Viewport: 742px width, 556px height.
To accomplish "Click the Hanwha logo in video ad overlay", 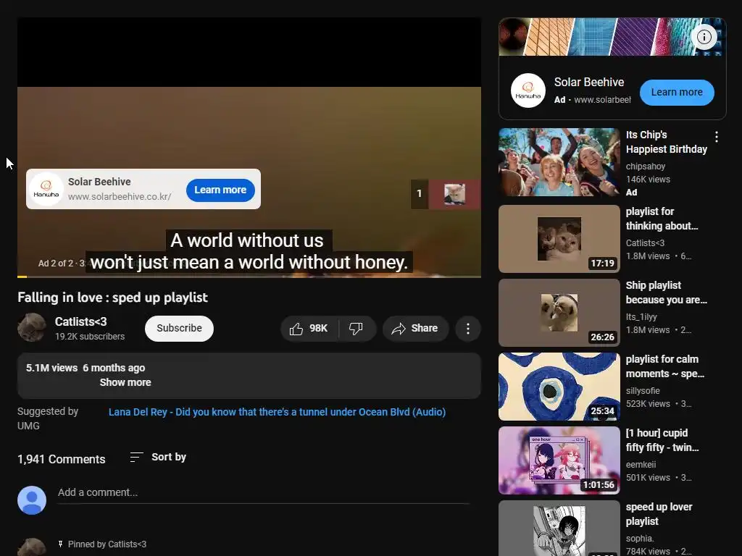I will pyautogui.click(x=46, y=189).
